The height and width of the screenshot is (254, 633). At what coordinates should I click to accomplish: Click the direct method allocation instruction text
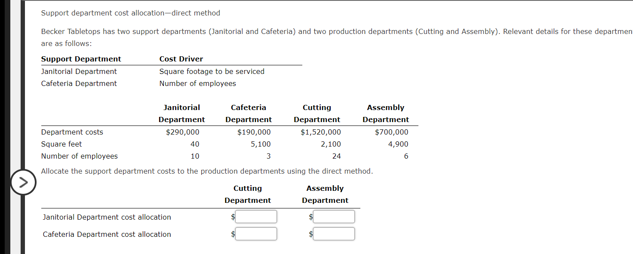[x=206, y=171]
